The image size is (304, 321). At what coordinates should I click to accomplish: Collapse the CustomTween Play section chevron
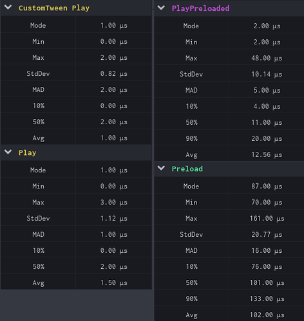coord(8,8)
